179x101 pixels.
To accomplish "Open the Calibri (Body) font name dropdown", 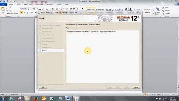I will point(32,9).
